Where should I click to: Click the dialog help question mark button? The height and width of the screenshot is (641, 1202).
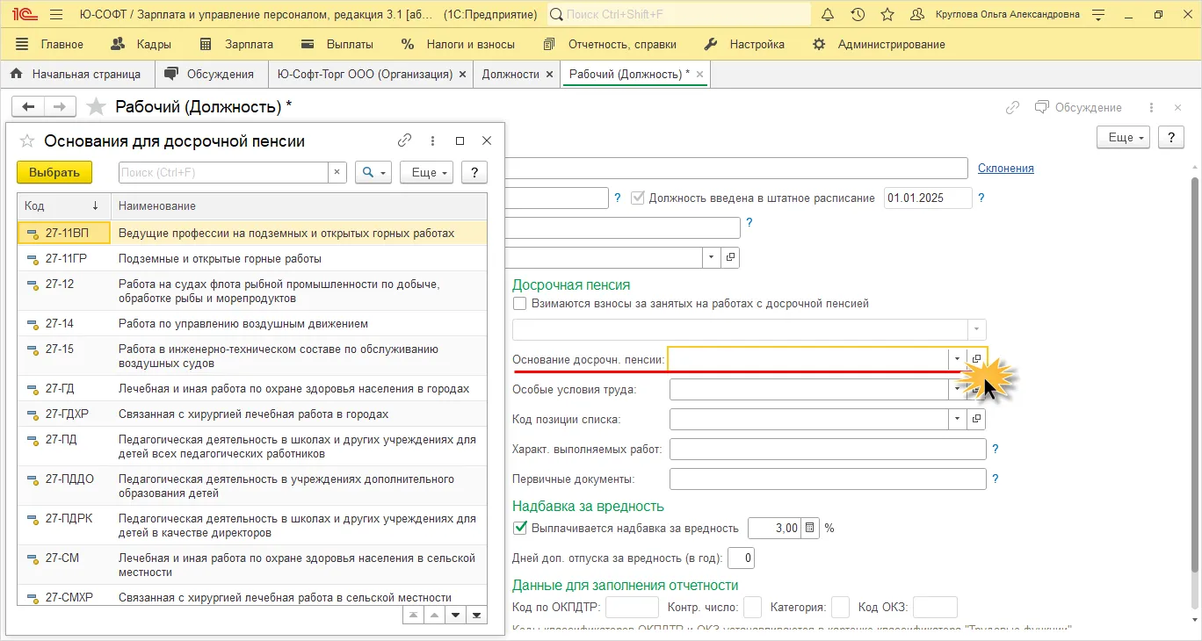click(x=474, y=173)
